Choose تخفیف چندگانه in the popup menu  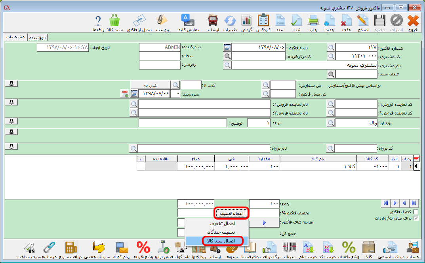click(217, 232)
